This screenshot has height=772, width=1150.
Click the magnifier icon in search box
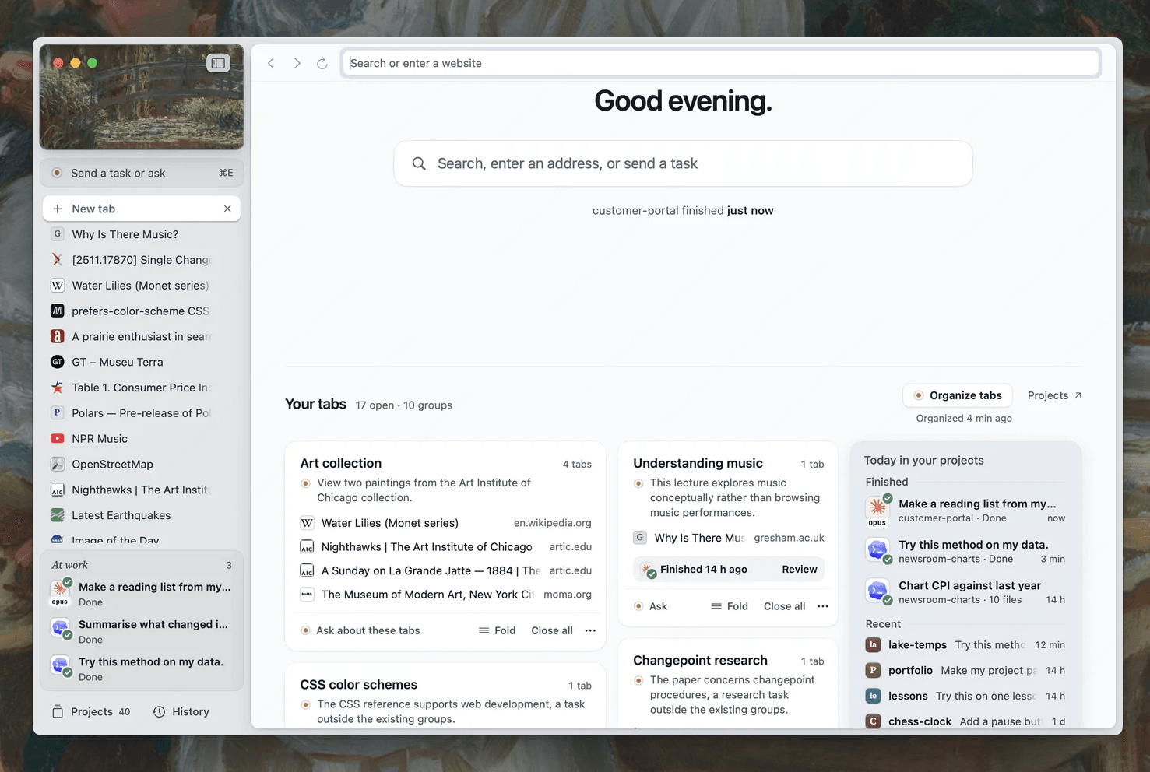419,163
